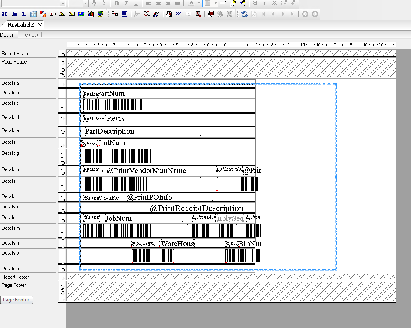Click the Insert Subreport icon
Image resolution: width=411 pixels, height=328 pixels.
[53, 14]
